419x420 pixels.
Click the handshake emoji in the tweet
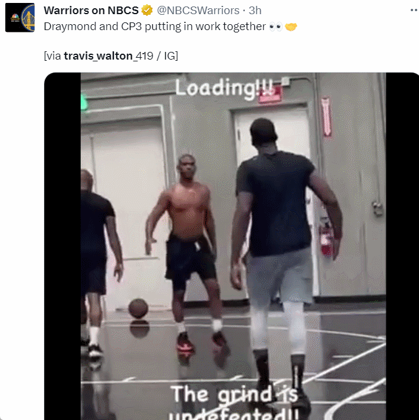(291, 27)
